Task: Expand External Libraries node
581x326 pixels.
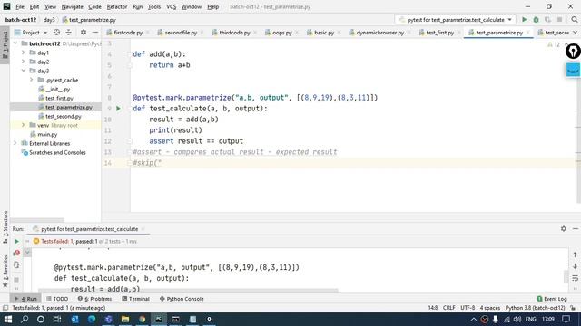Action: point(15,143)
